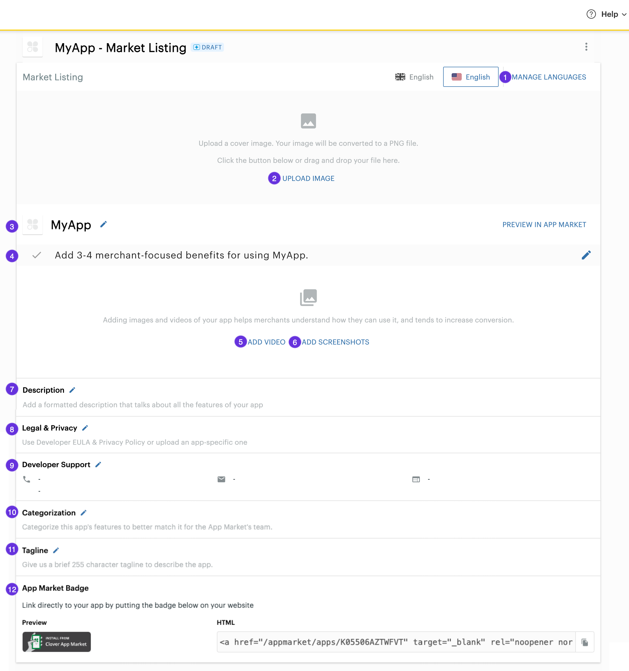Click the Clover App Market badge preview
This screenshot has width=629, height=671.
[57, 642]
